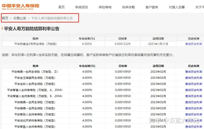Click the Ping An Life Insurance logo
Viewport: 204px width, 129px height.
click(x=21, y=7)
